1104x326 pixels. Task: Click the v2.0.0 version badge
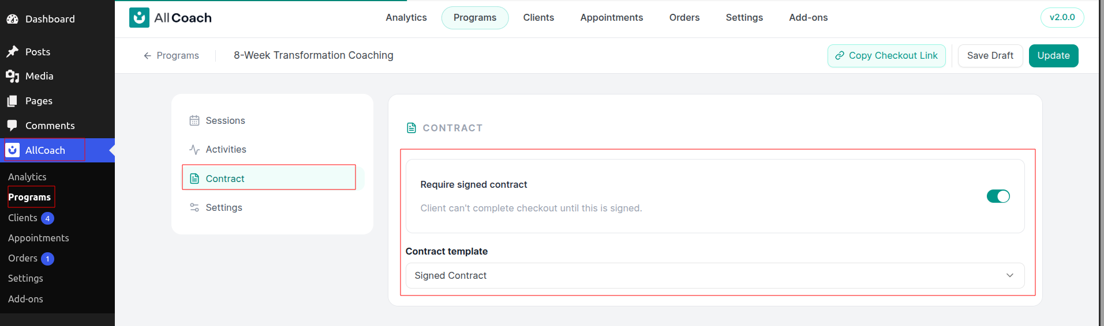pos(1062,17)
